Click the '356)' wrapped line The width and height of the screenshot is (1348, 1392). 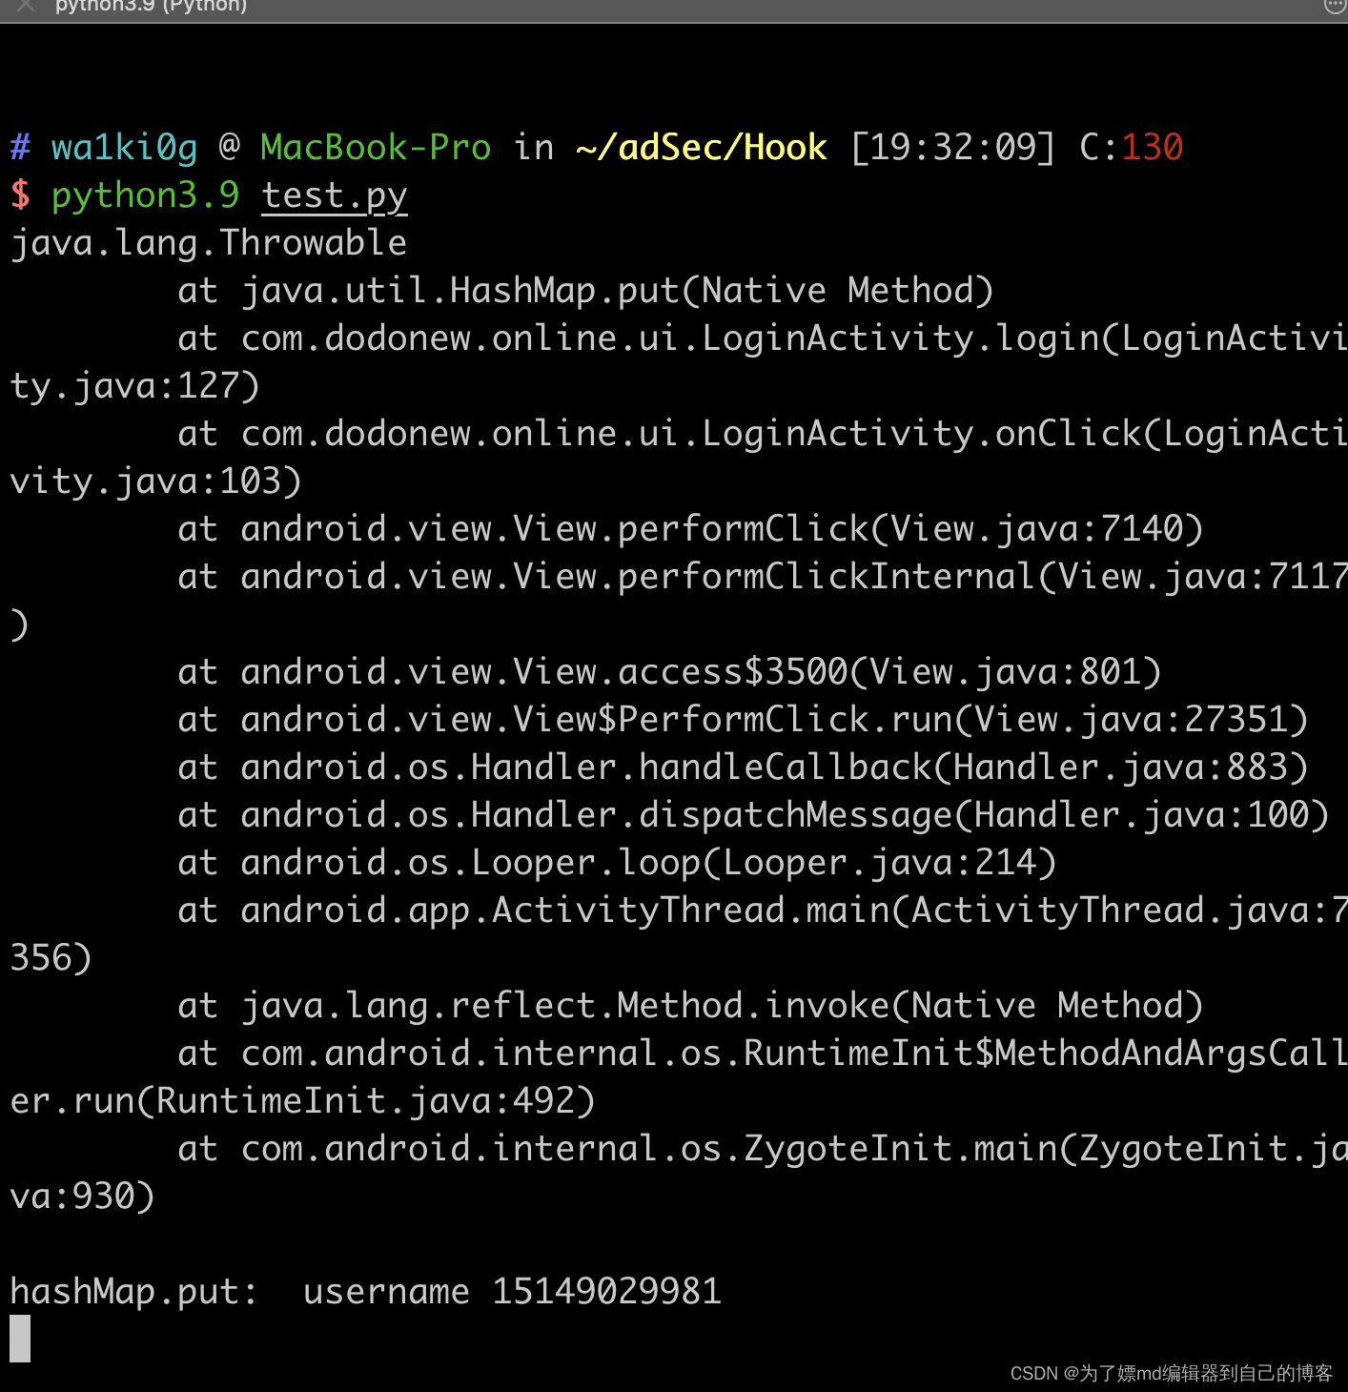[x=51, y=958]
